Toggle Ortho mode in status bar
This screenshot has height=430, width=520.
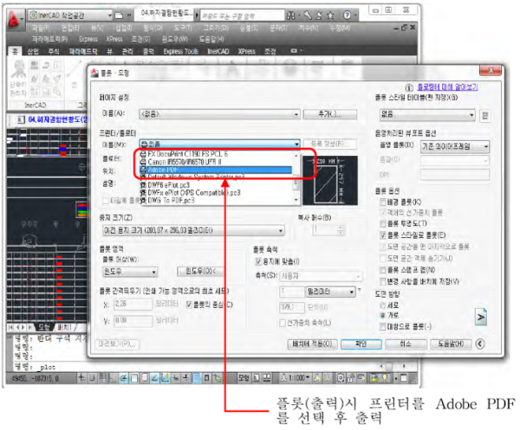(x=113, y=378)
